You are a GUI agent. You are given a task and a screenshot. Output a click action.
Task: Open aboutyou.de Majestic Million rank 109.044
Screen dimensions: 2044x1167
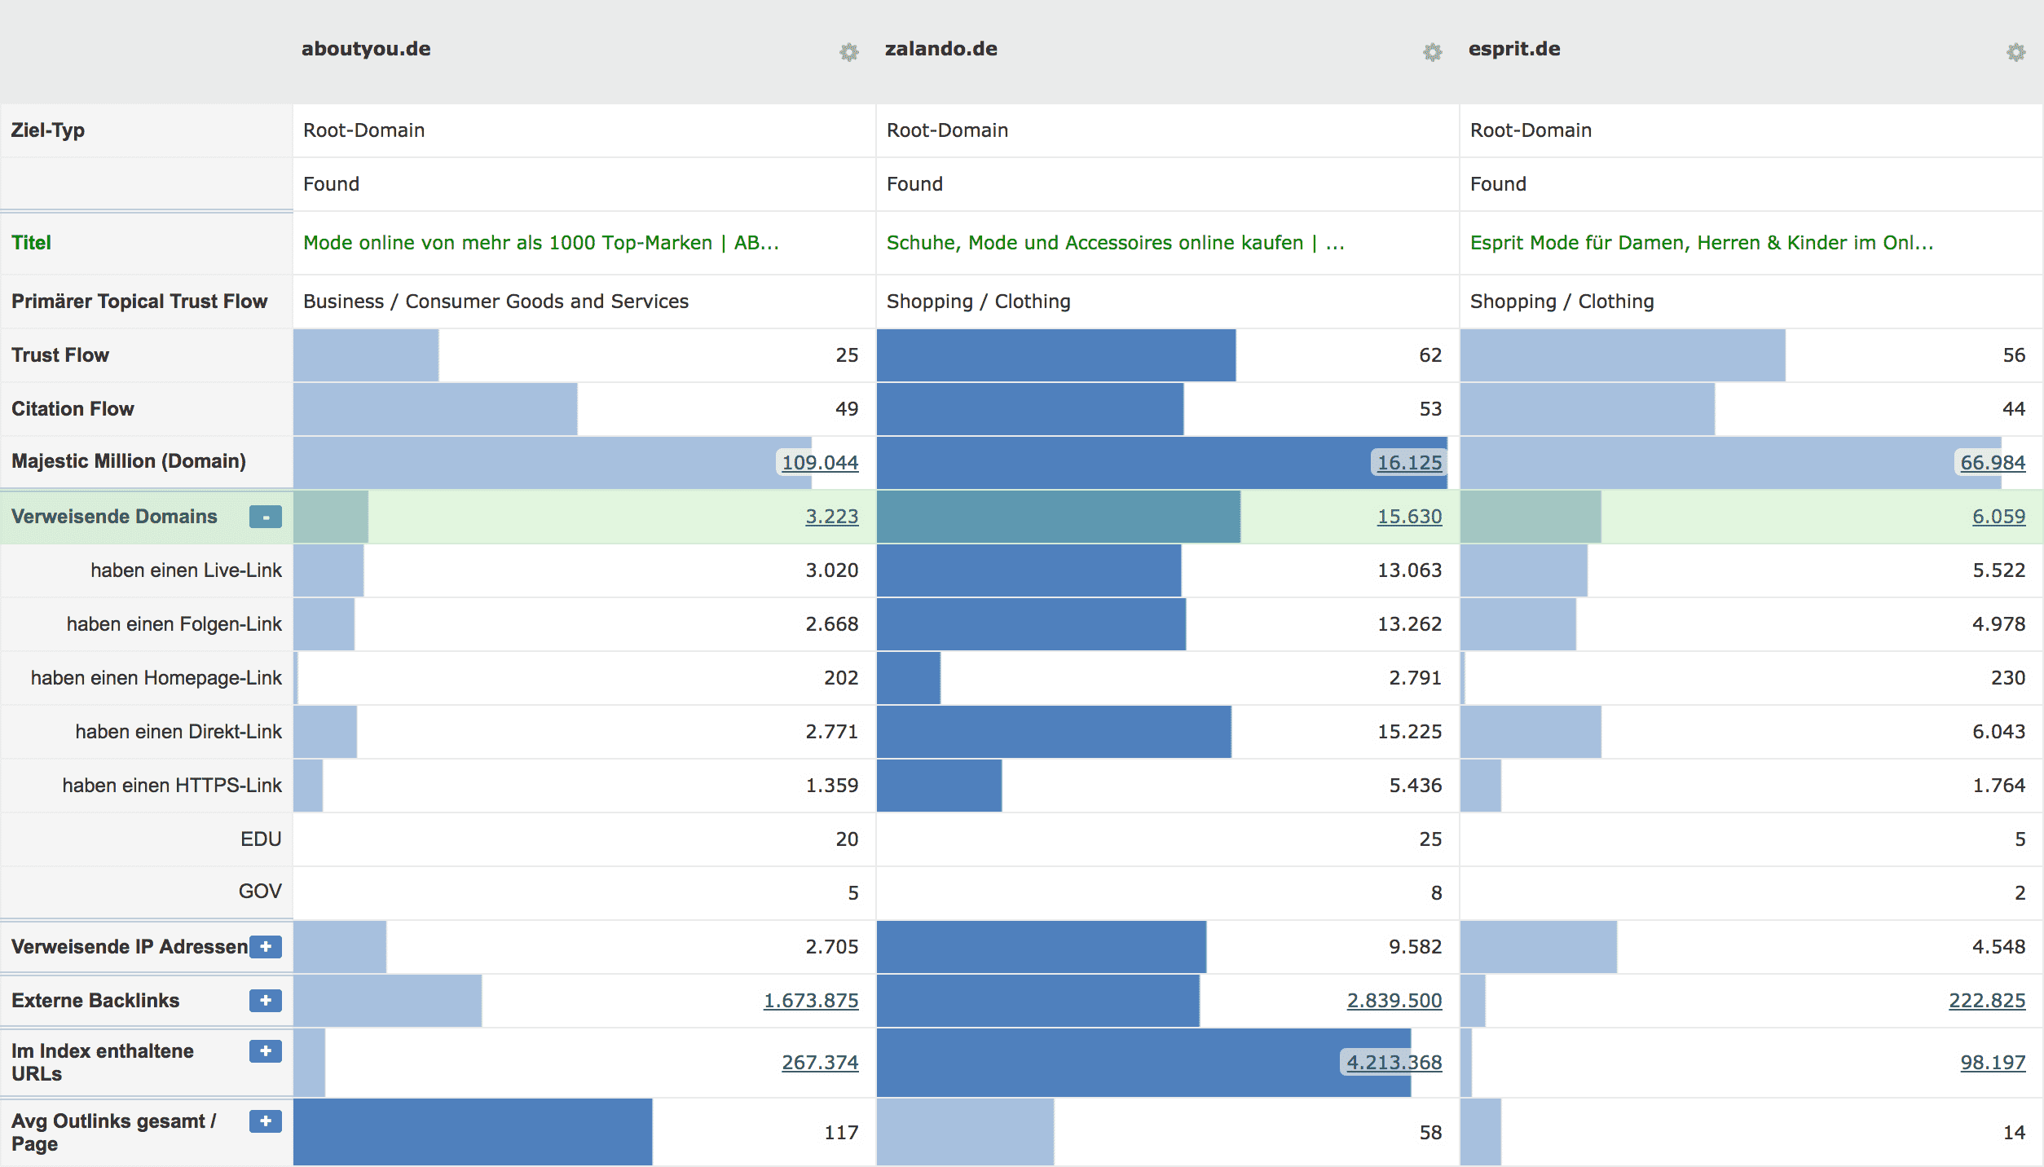click(x=820, y=462)
